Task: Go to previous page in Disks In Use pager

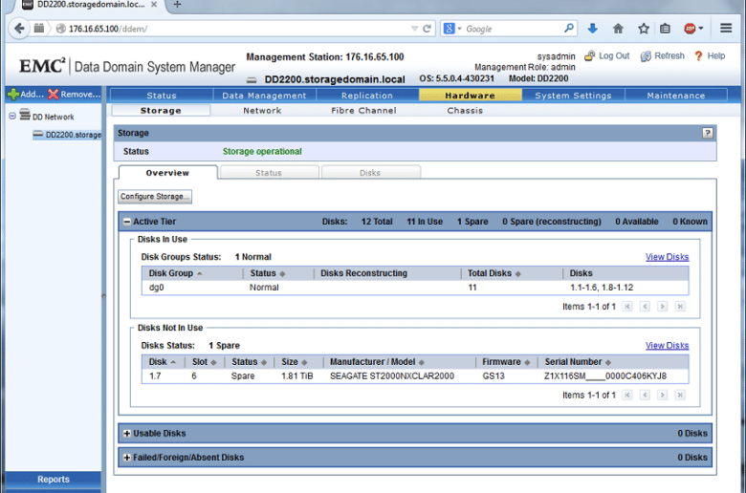Action: point(646,306)
